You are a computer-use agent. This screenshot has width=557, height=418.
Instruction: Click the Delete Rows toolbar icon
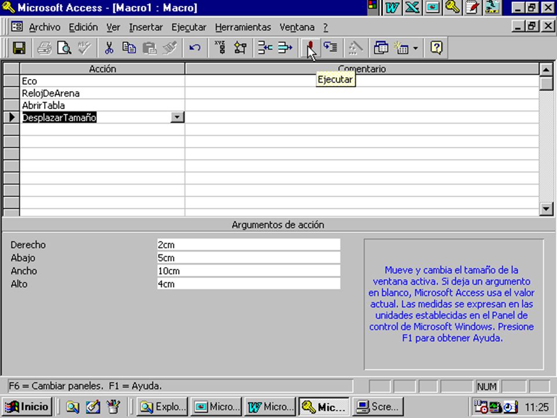[x=285, y=48]
